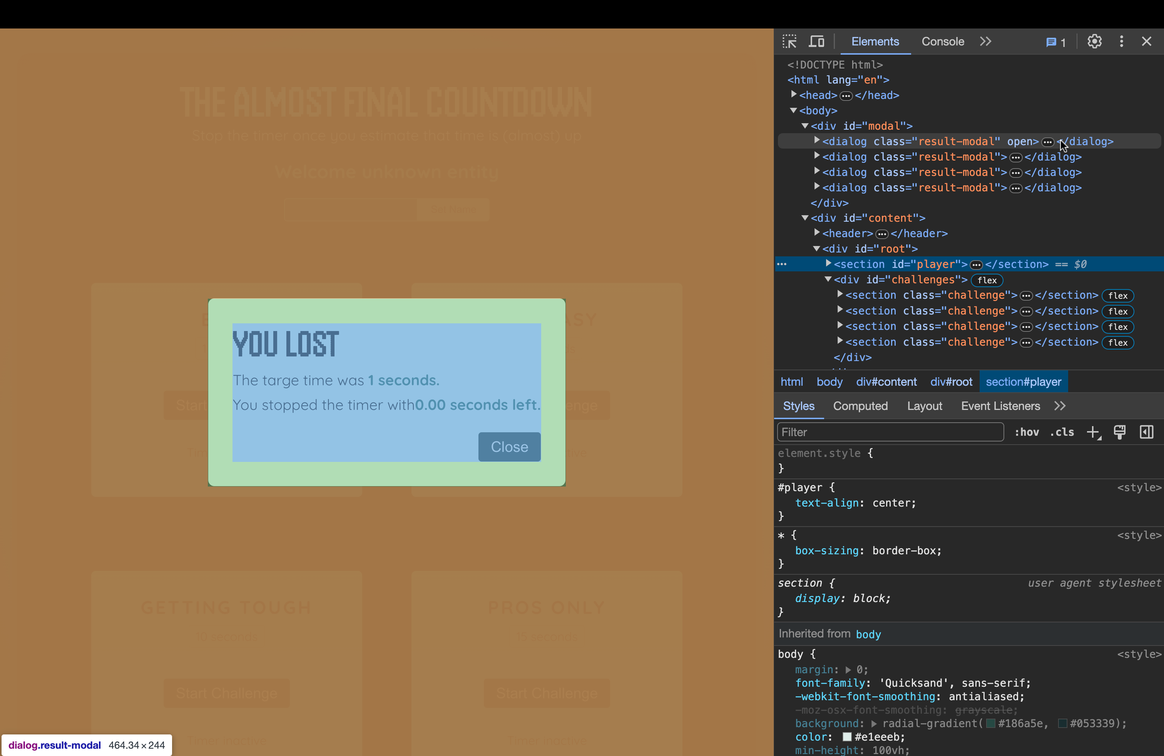Toggle the device toolbar icon

(x=816, y=42)
